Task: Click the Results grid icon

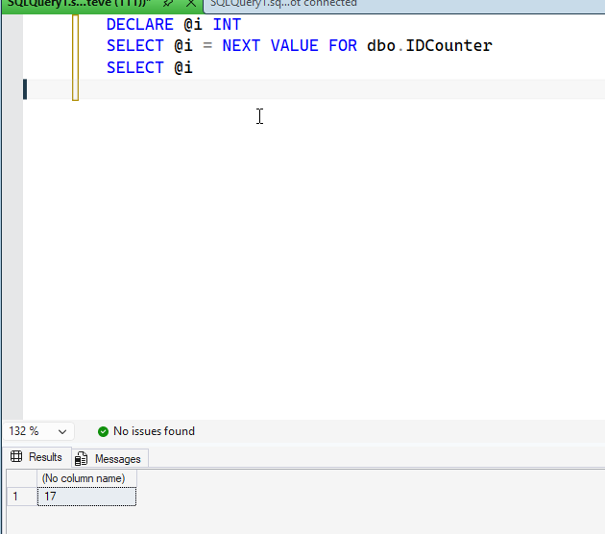Action: point(16,457)
